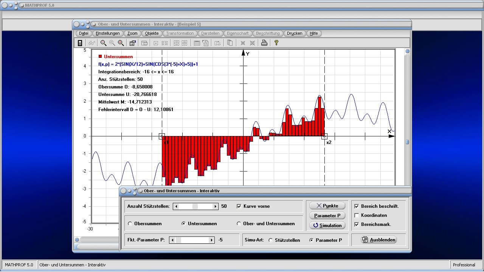484x272 pixels.
Task: Increase Fkt.-Parameter P with right arrow
Action: (x=212, y=240)
